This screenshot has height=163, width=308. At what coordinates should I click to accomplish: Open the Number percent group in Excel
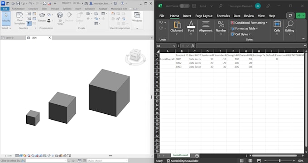tap(221, 28)
